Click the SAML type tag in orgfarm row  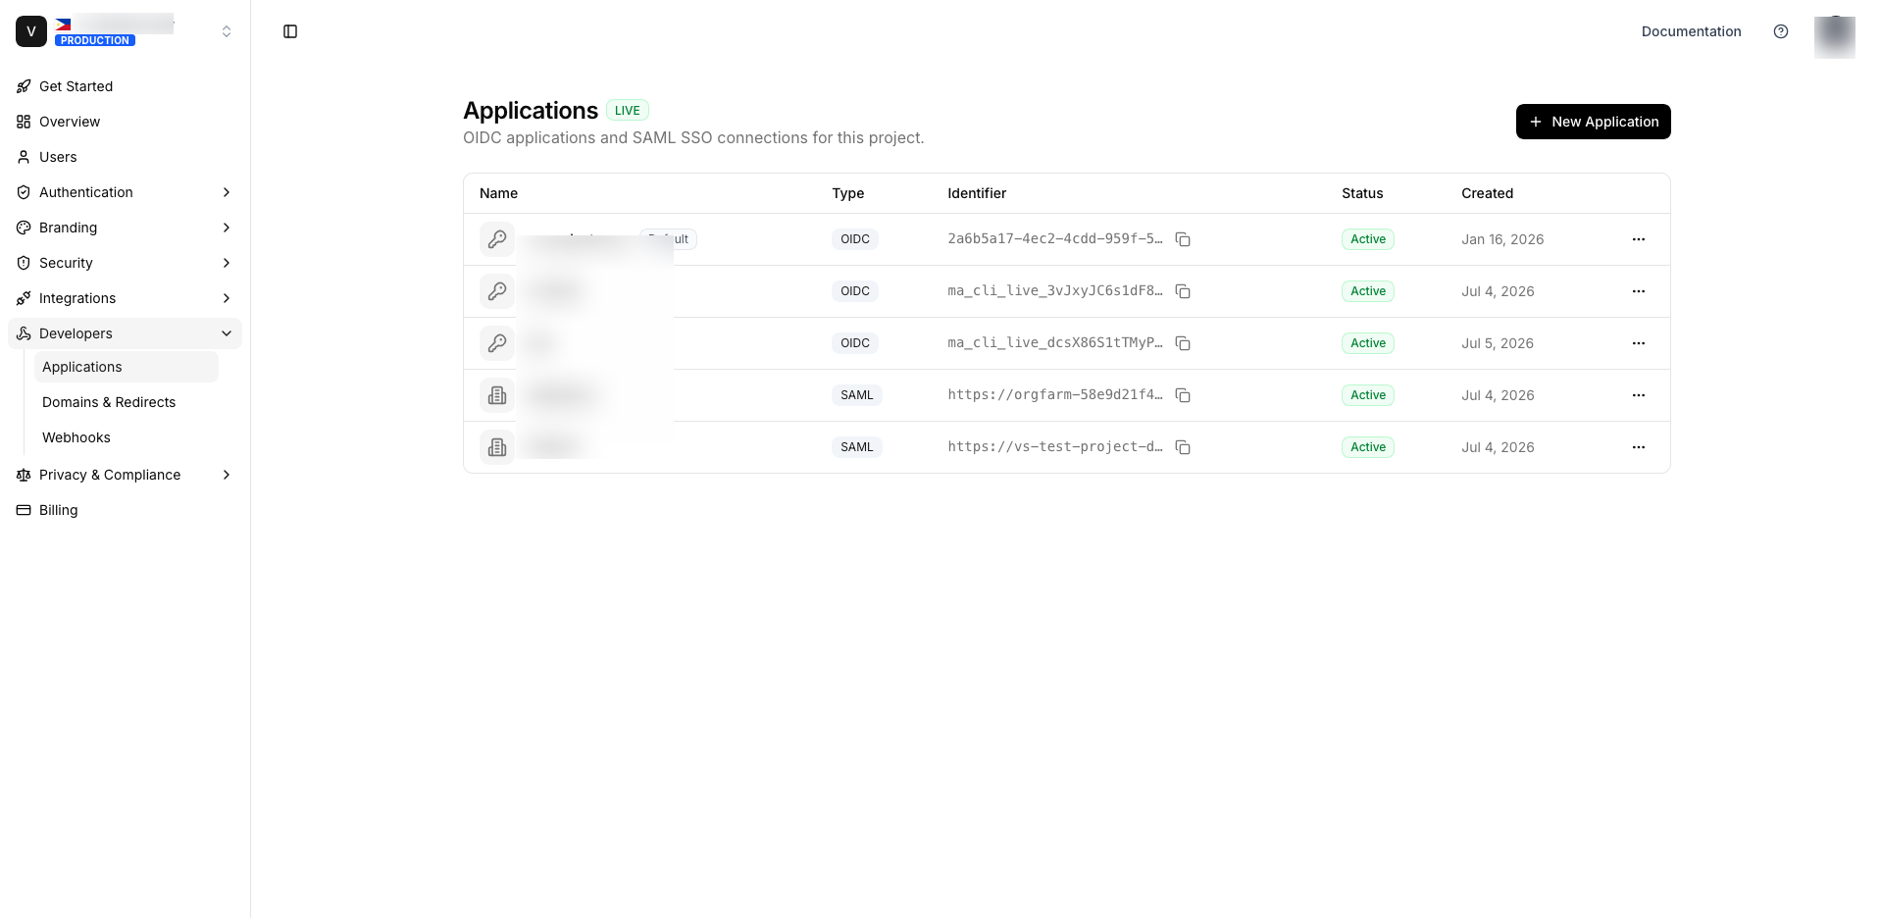pyautogui.click(x=856, y=395)
